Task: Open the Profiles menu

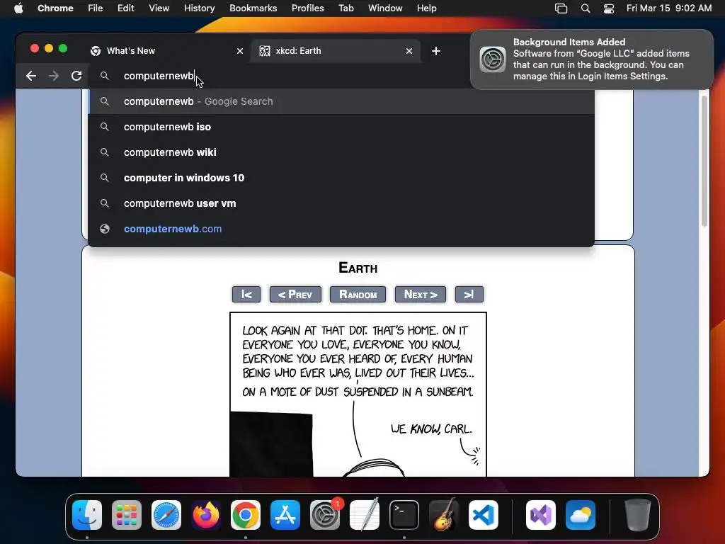Action: point(308,8)
